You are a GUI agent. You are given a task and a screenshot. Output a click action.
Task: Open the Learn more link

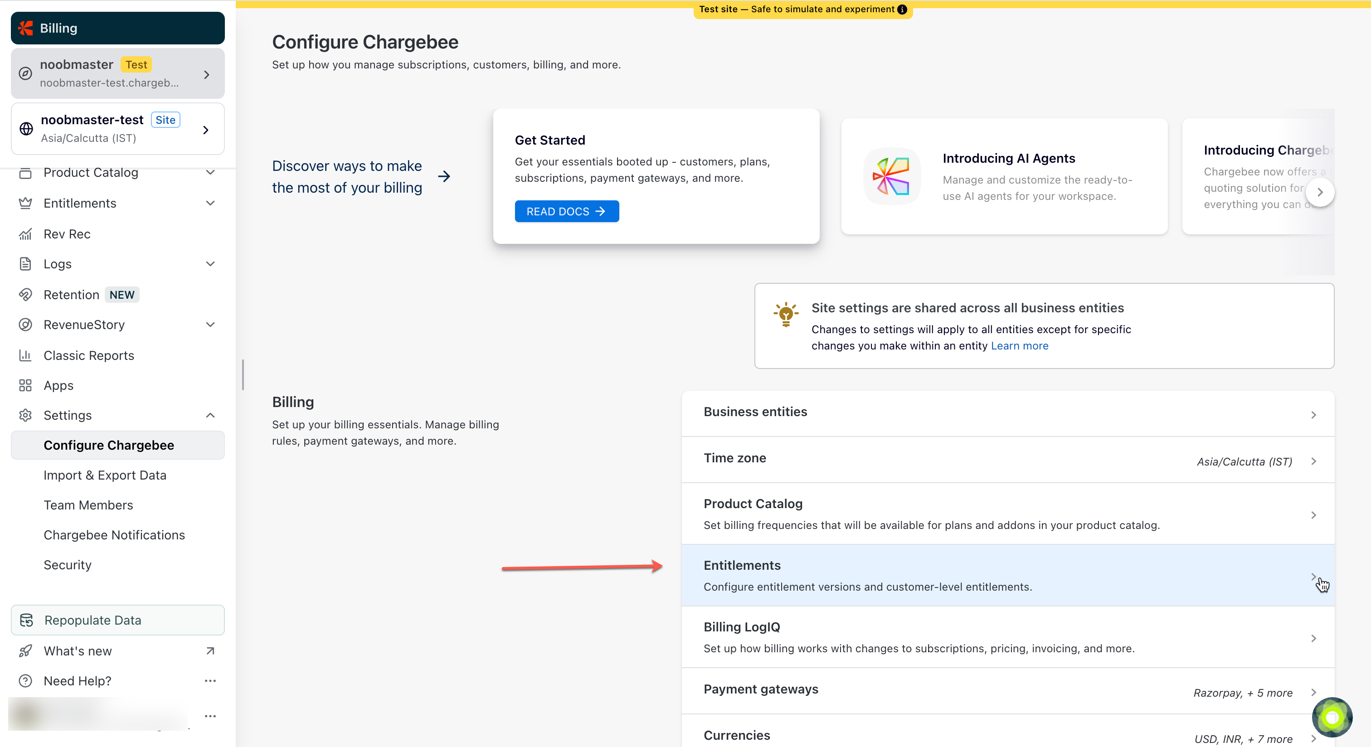(x=1019, y=346)
